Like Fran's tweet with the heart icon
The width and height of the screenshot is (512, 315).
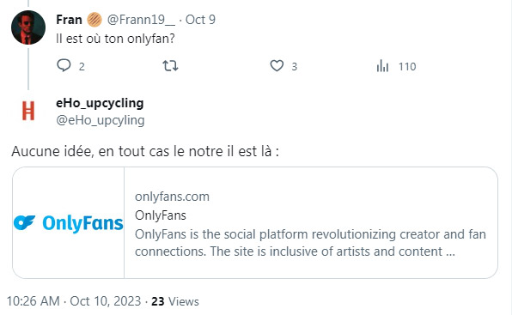pyautogui.click(x=277, y=66)
